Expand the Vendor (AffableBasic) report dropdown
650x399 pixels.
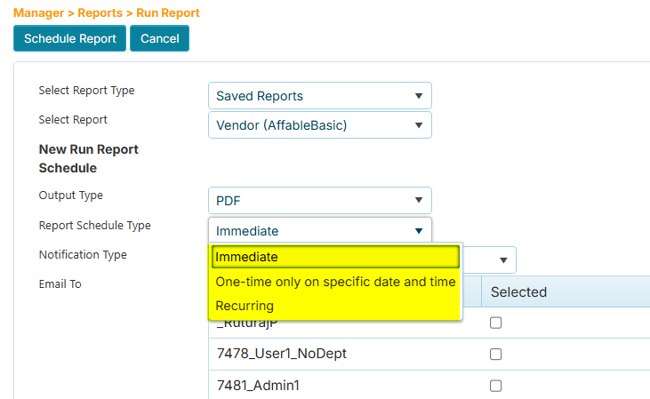pos(319,125)
